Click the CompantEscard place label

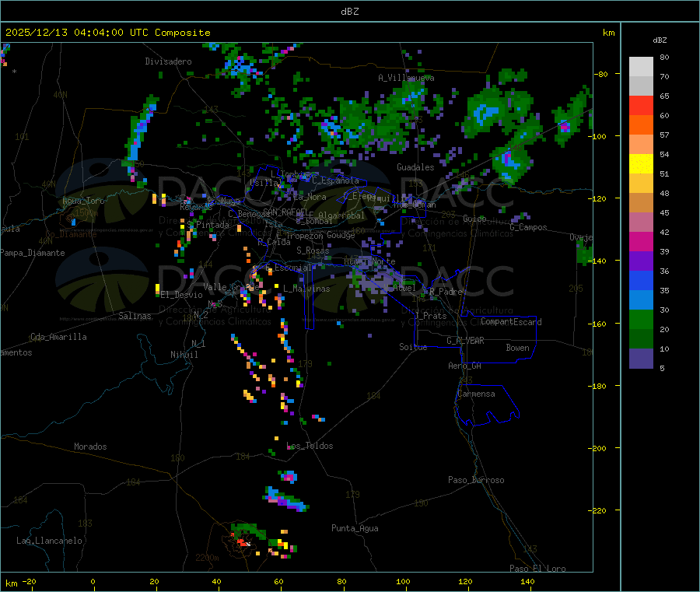tap(511, 321)
